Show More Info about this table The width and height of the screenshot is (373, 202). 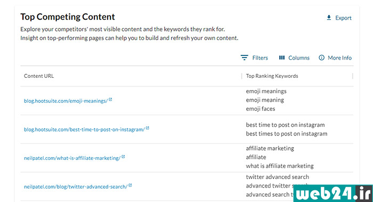pos(335,58)
